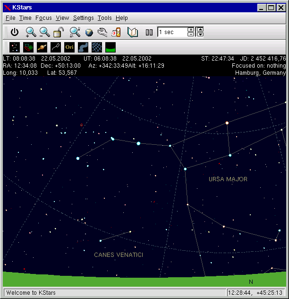This screenshot has width=289, height=299.
Task: Toggle constellation names Ori icon
Action: (x=69, y=47)
